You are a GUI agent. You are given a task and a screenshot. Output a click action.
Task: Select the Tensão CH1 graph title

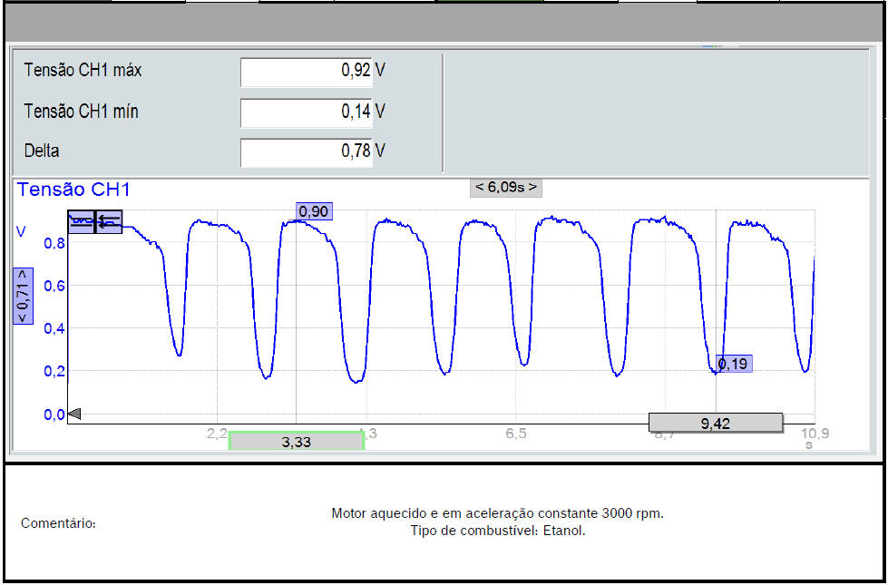coord(73,190)
